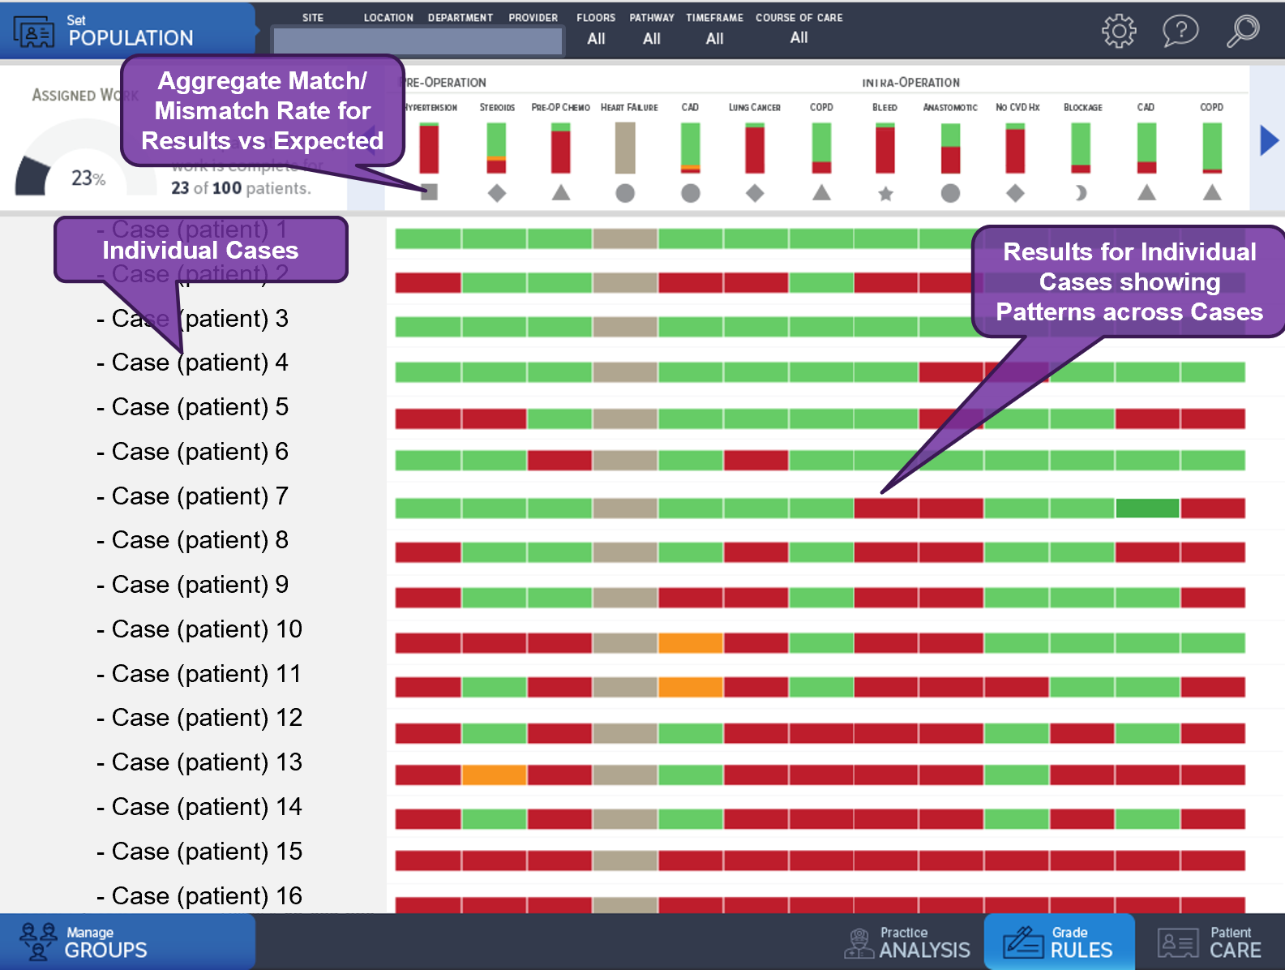
Task: Select Case (patient) 6 row
Action: pos(193,452)
